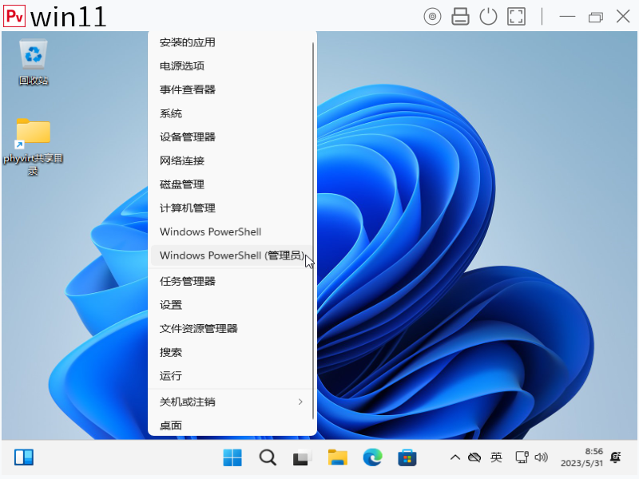Screen dimensions: 639x479
Task: Open the volume speaker tray icon
Action: coord(541,457)
